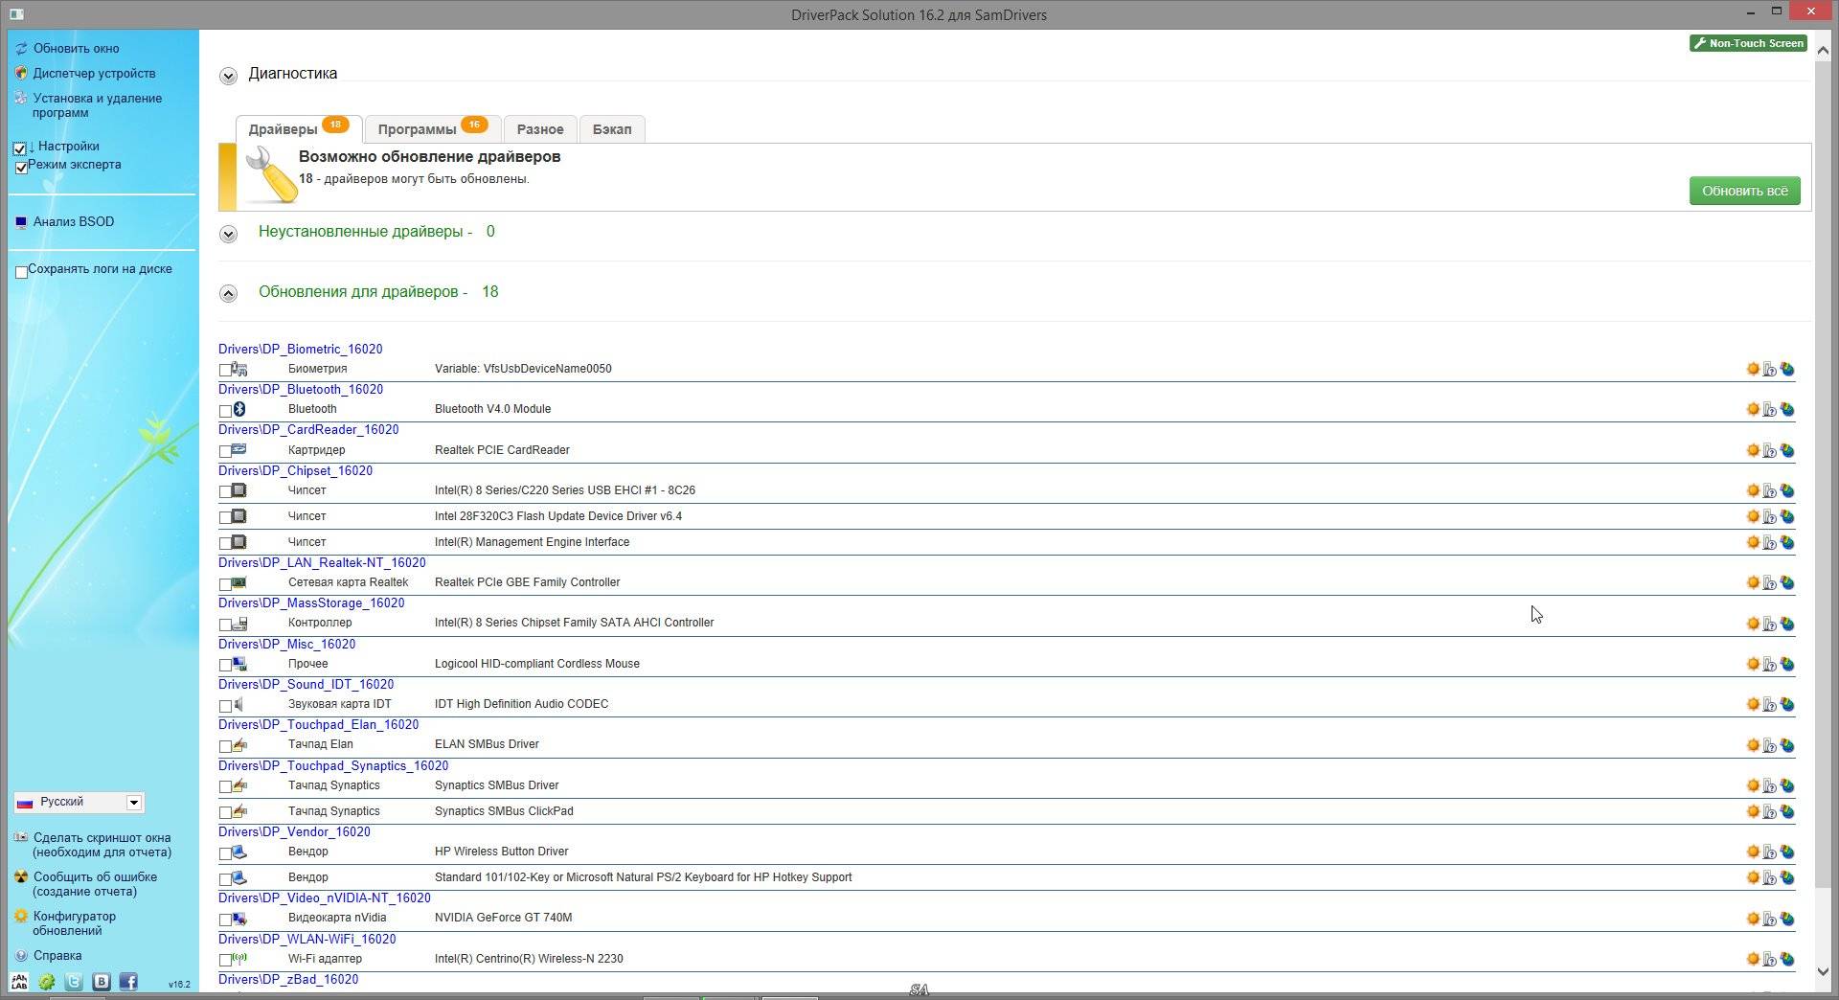This screenshot has height=1000, width=1839.
Task: Collapse the Диагностика section chevron
Action: (x=228, y=76)
